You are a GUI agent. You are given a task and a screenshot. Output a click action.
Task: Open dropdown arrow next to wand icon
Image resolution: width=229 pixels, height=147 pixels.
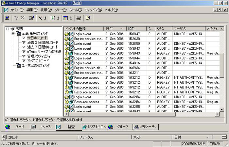[45, 18]
